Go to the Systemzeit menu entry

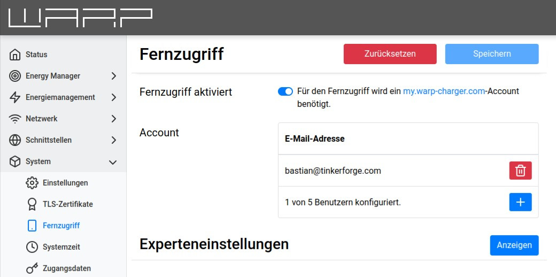click(61, 247)
